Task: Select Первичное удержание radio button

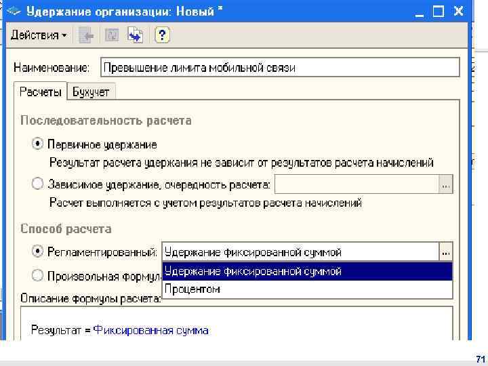Action: tap(37, 144)
